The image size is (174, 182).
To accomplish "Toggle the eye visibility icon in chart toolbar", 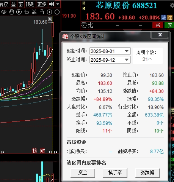I will [4, 12].
